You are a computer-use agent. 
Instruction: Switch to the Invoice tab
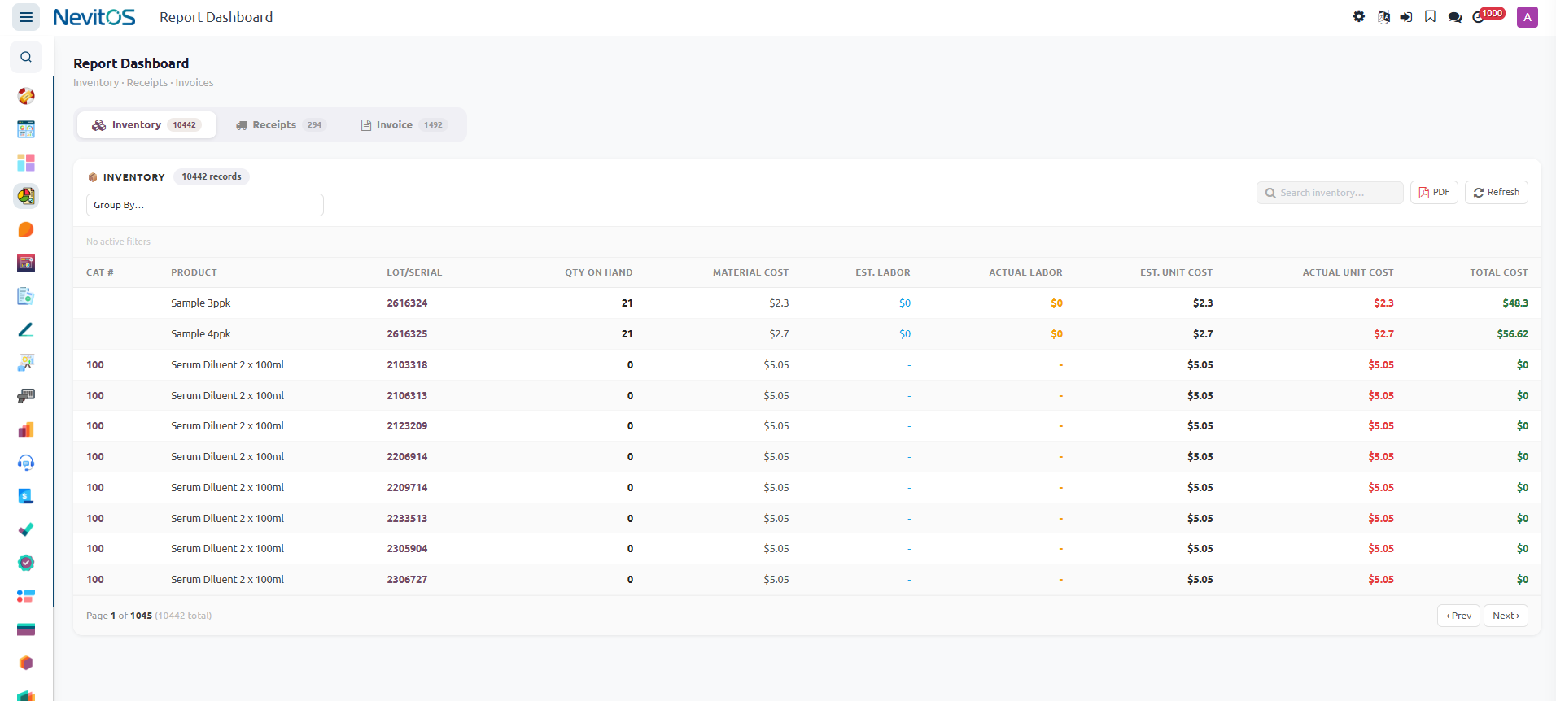404,125
